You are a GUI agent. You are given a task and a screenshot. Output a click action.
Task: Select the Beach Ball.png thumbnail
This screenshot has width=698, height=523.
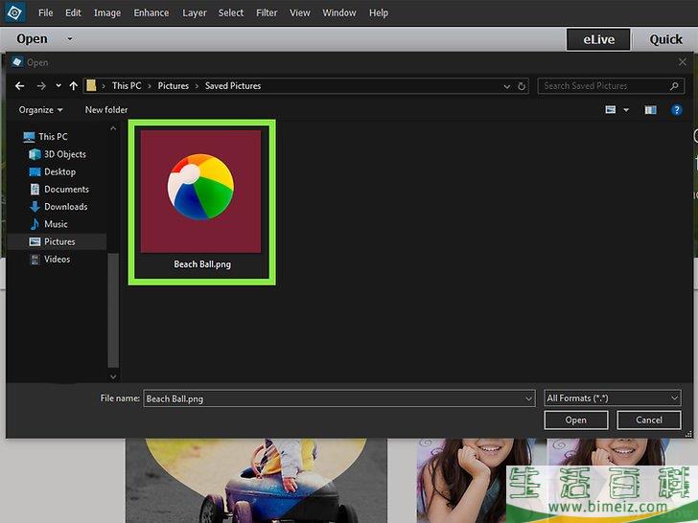pos(201,201)
